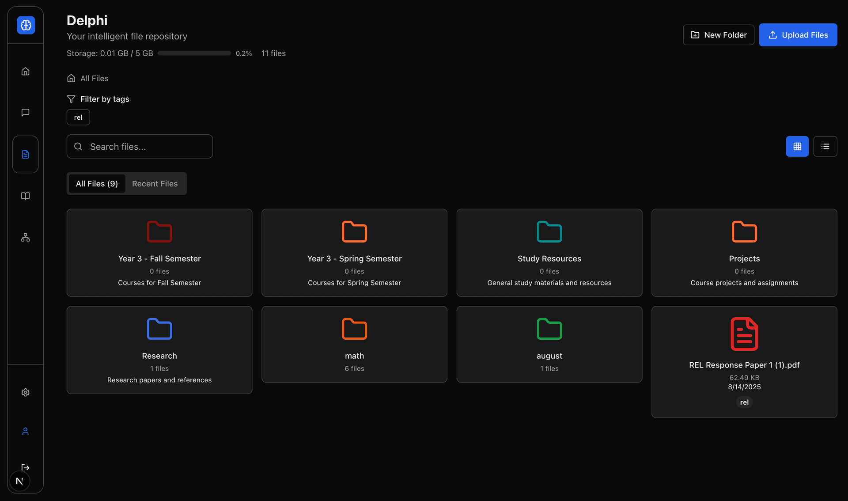The image size is (848, 501).
Task: Click the Upload Files button
Action: pos(798,35)
